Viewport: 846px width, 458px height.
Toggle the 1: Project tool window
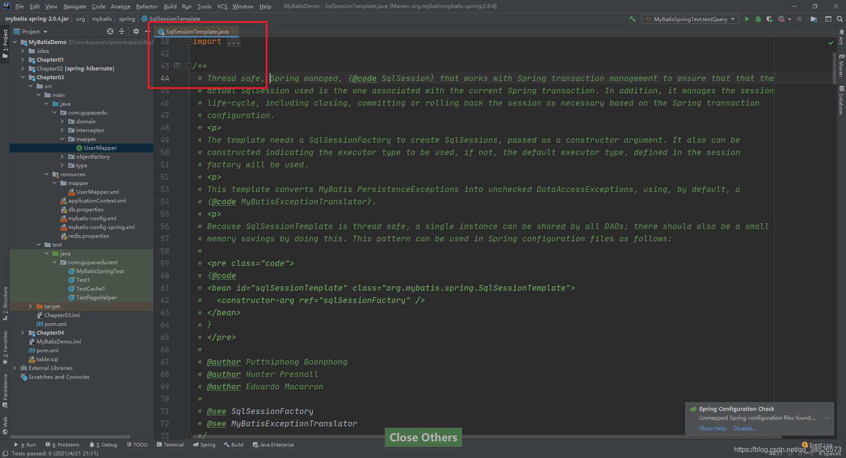click(x=5, y=44)
